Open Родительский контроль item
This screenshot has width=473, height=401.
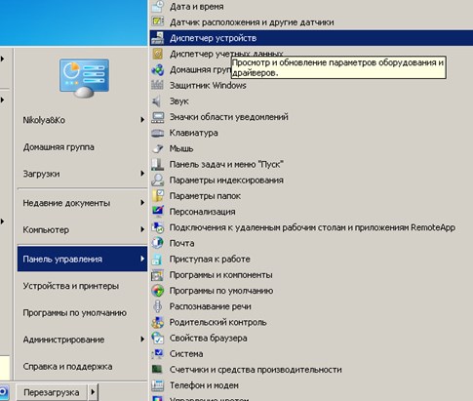(x=311, y=322)
